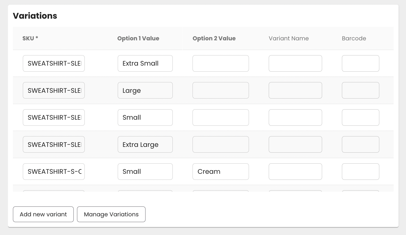The width and height of the screenshot is (406, 235).
Task: Focus the Barcode field in the Cream row
Action: click(x=360, y=172)
